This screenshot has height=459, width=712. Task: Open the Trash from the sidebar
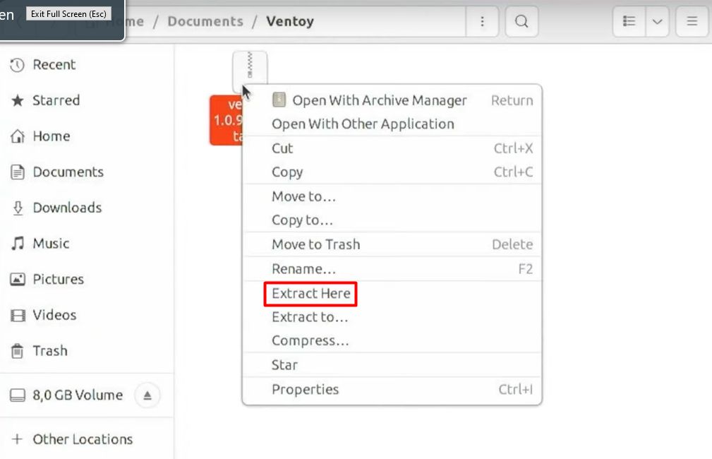click(49, 351)
